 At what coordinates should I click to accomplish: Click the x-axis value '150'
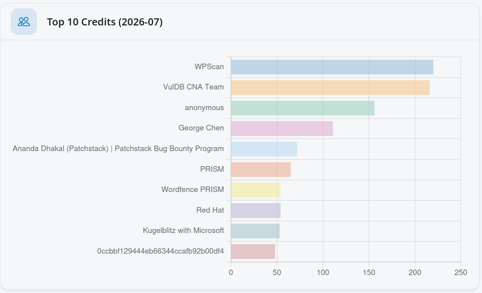pos(369,273)
